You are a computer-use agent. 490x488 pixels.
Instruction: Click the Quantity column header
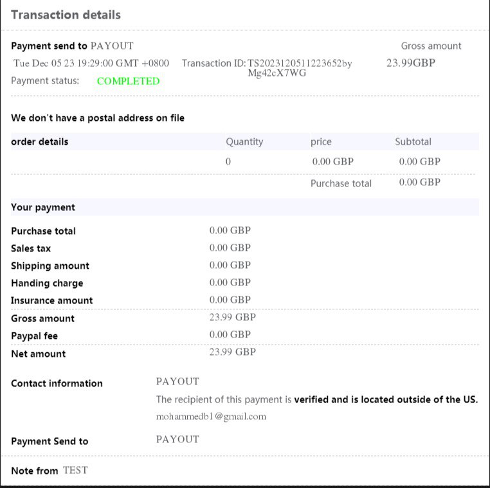tap(244, 141)
